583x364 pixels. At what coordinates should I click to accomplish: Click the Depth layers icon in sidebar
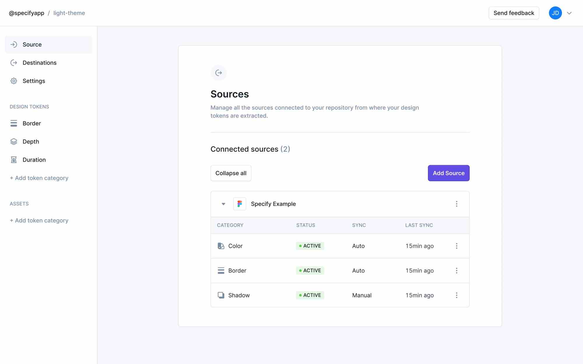[14, 142]
